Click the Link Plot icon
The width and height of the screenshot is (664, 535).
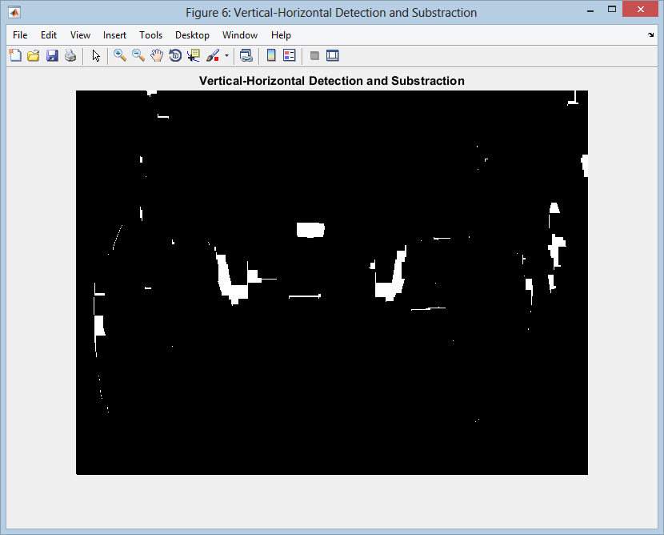246,55
